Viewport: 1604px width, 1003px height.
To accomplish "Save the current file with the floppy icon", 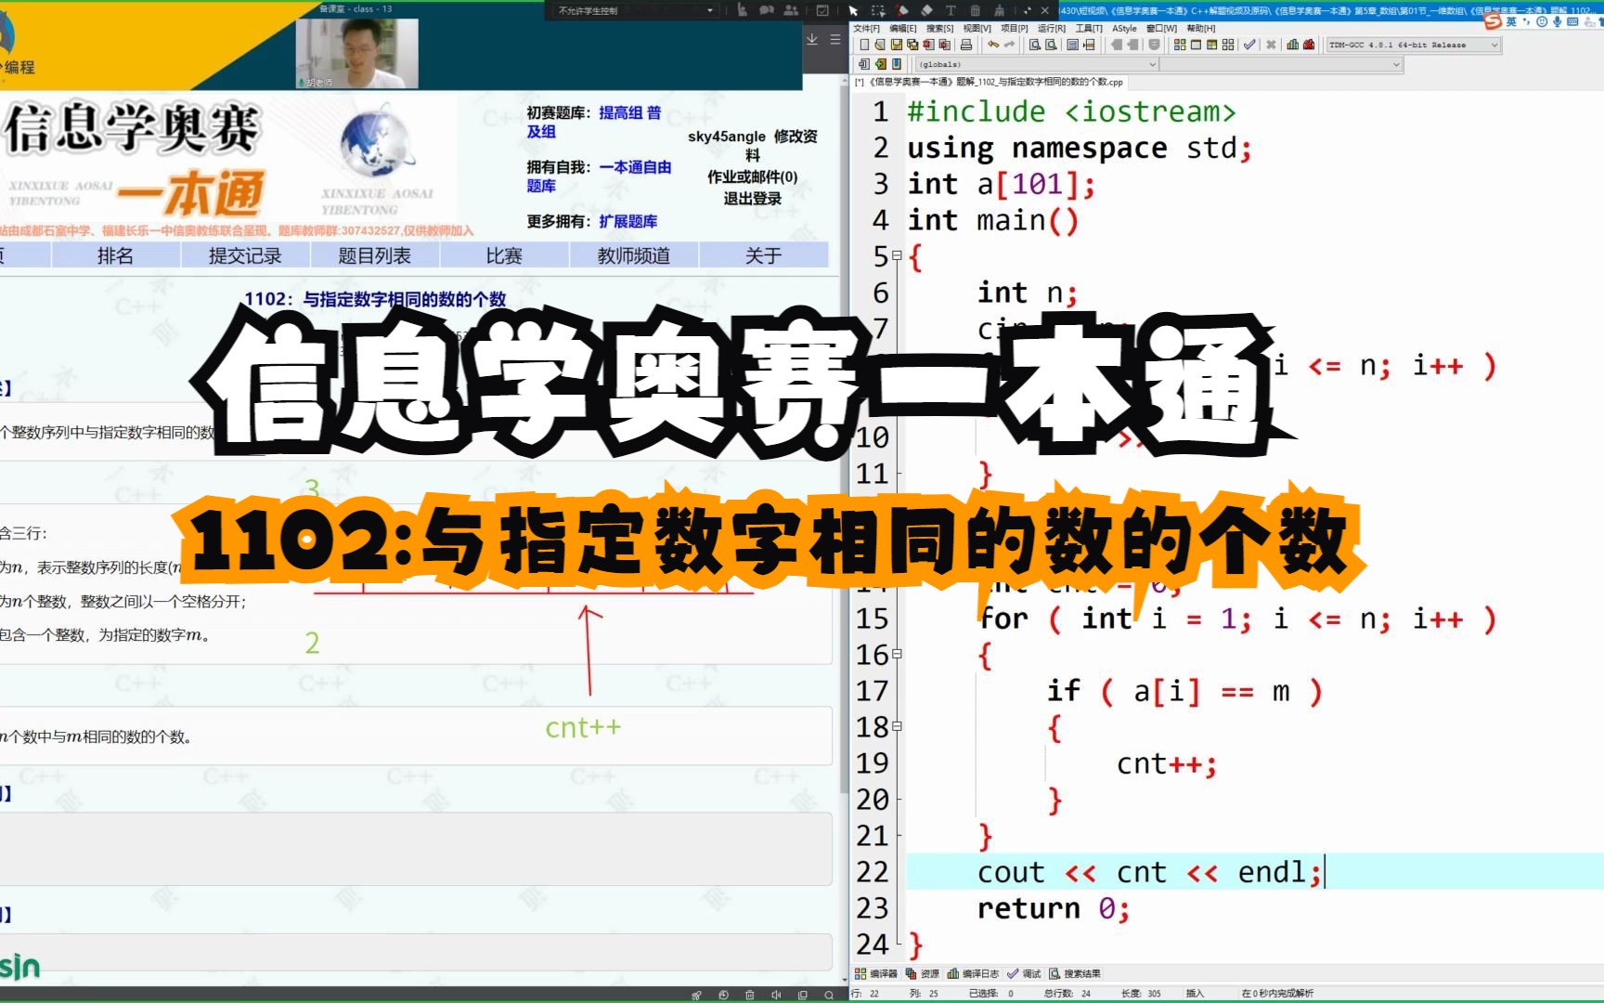I will tap(897, 45).
